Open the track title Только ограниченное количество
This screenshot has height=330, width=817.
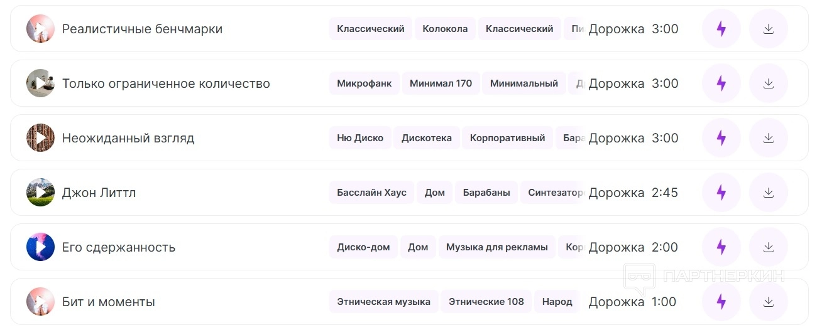tap(166, 83)
